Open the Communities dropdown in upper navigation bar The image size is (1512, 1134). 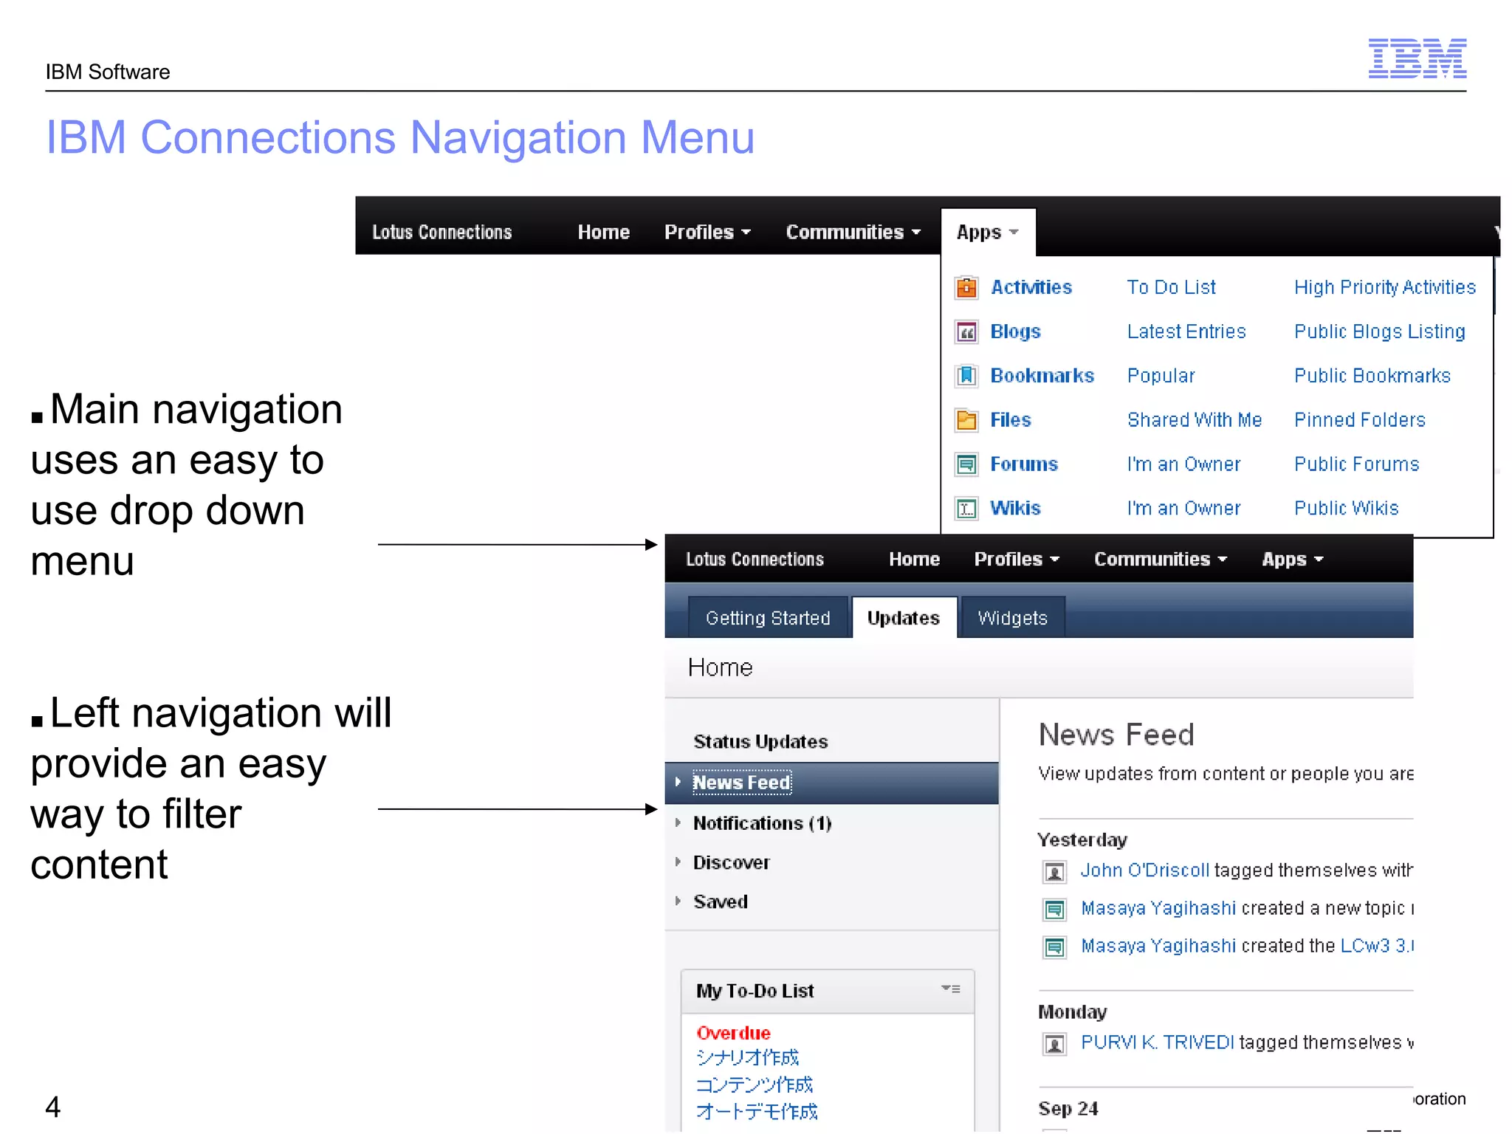853,233
